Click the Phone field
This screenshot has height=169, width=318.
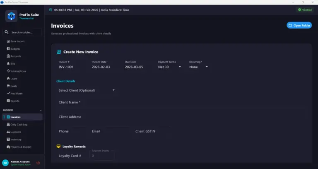[x=72, y=131]
